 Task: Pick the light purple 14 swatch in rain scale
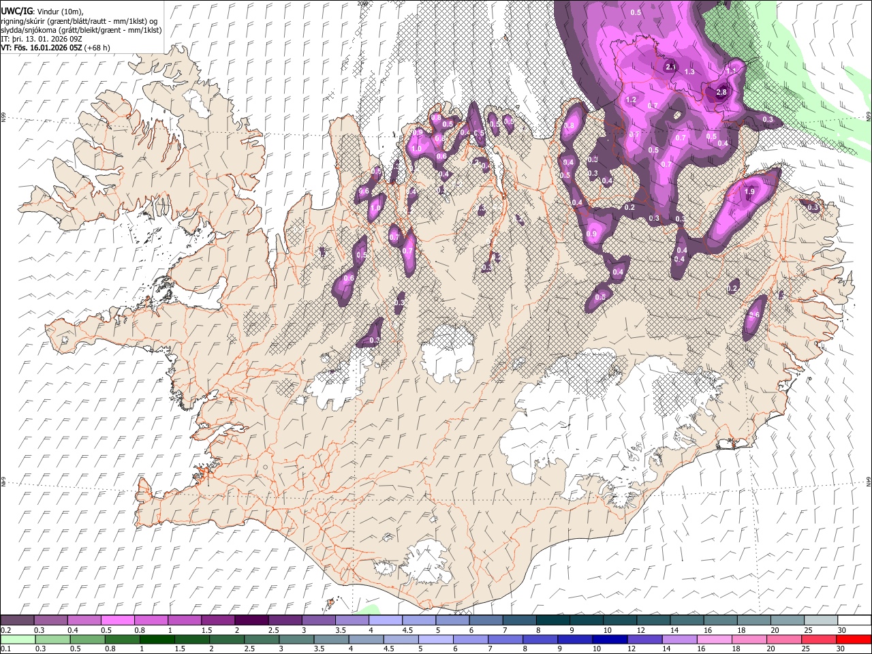pyautogui.click(x=679, y=639)
